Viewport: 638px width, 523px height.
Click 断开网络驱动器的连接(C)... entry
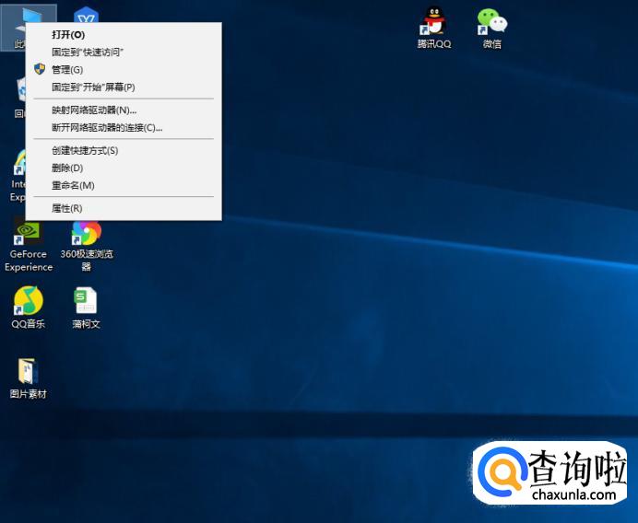(107, 128)
